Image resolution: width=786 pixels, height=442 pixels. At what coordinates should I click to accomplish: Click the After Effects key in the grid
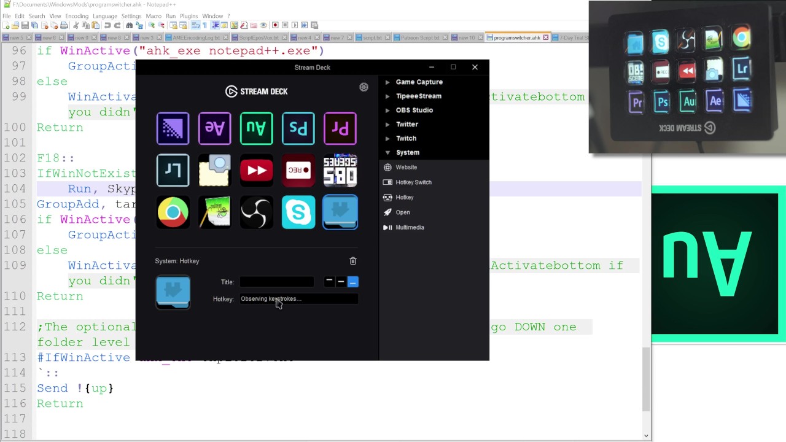click(214, 128)
